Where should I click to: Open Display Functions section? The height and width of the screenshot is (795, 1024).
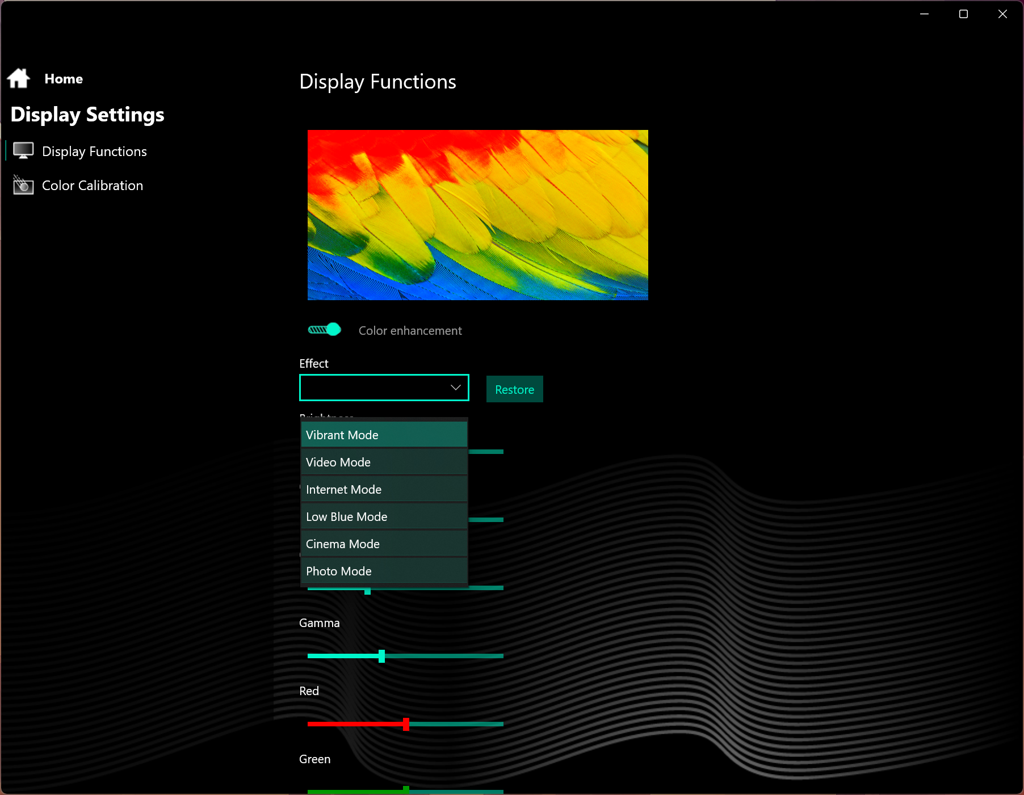tap(94, 152)
